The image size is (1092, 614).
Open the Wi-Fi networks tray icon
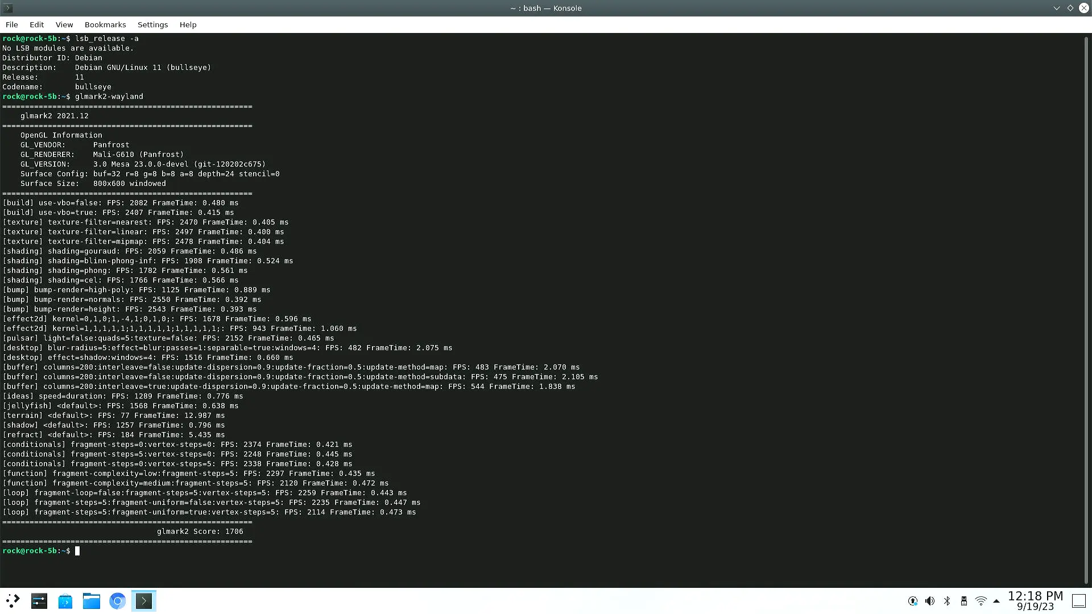tap(981, 601)
